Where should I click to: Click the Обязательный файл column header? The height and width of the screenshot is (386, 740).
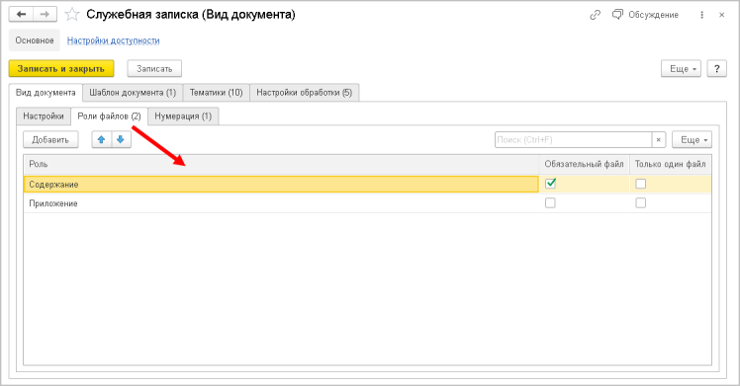[585, 164]
